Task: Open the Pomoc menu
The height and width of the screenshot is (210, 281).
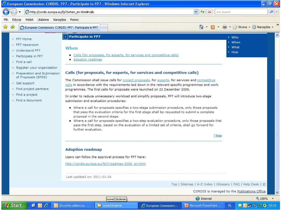Action: point(74,20)
